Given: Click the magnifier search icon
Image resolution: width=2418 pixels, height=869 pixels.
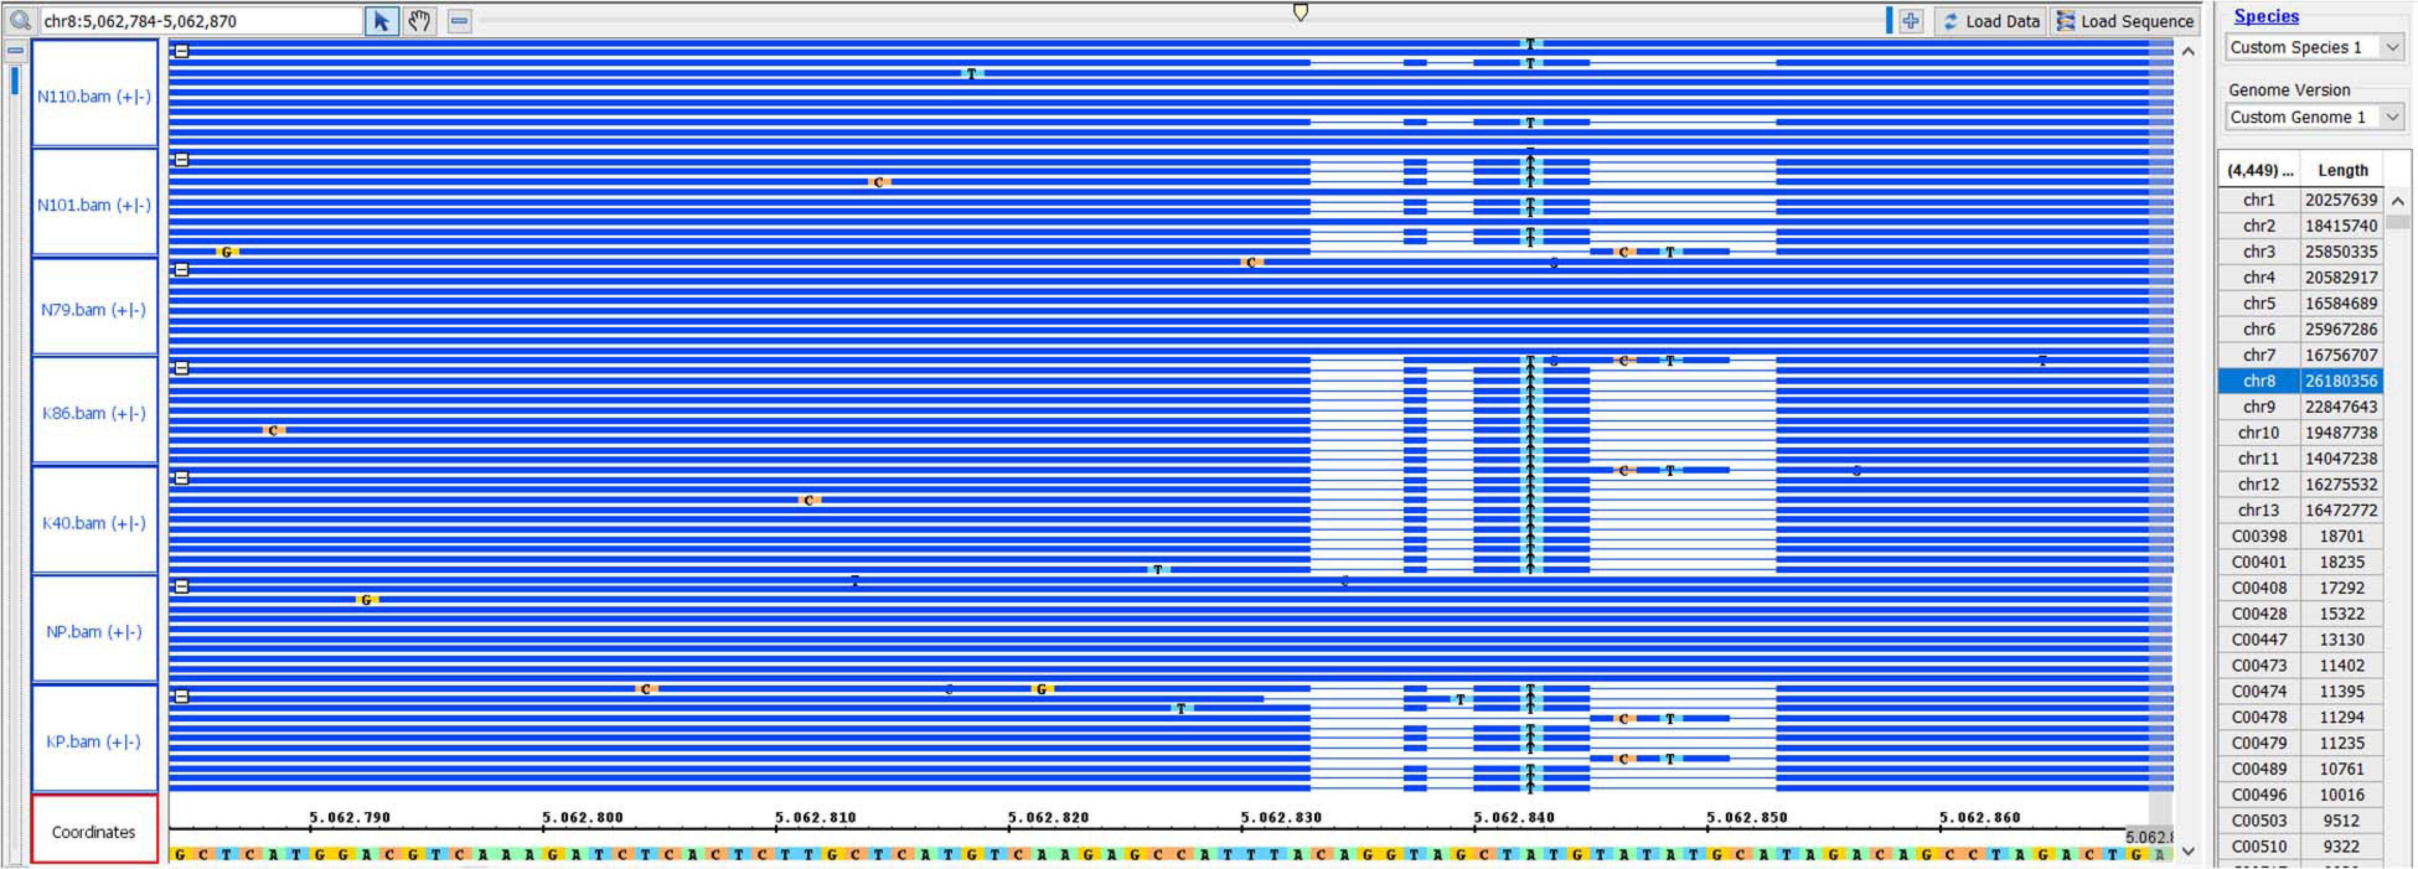Looking at the screenshot, I should click(x=20, y=20).
